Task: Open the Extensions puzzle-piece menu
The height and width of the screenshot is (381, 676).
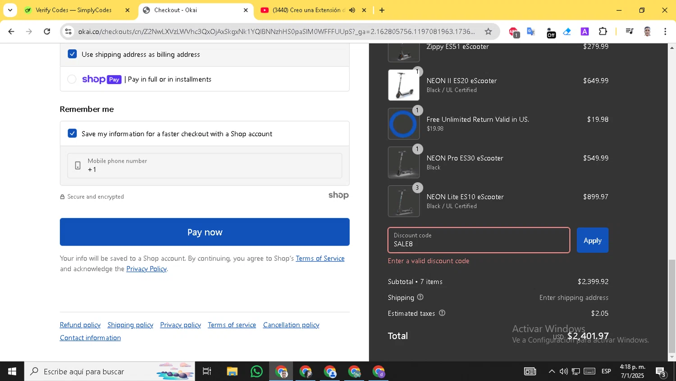Action: coord(603,31)
